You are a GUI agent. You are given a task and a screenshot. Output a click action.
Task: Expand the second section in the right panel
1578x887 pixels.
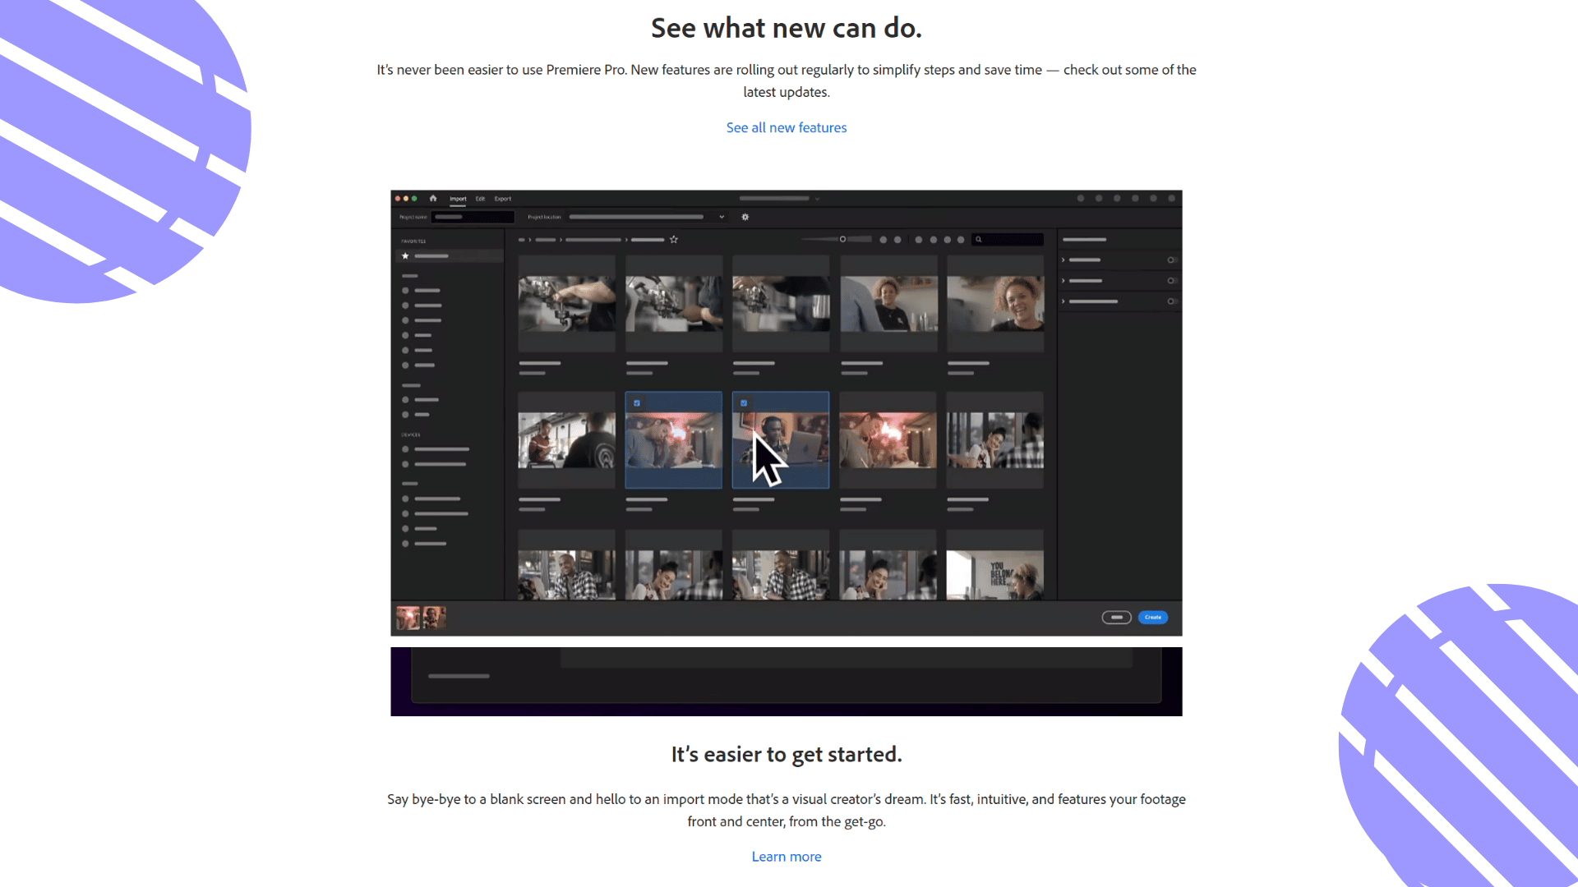tap(1064, 281)
